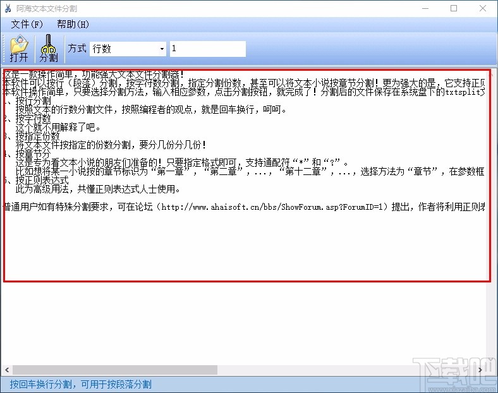This screenshot has width=498, height=393.
Task: Open the 帮助(H) menu
Action: pyautogui.click(x=73, y=25)
